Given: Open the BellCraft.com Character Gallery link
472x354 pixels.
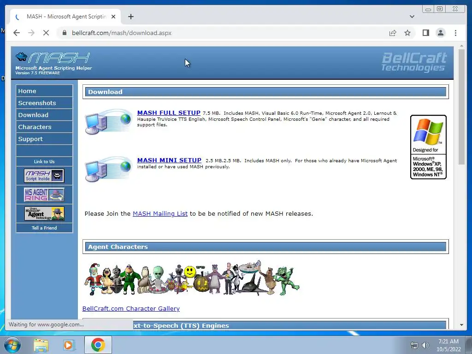Looking at the screenshot, I should tap(131, 308).
